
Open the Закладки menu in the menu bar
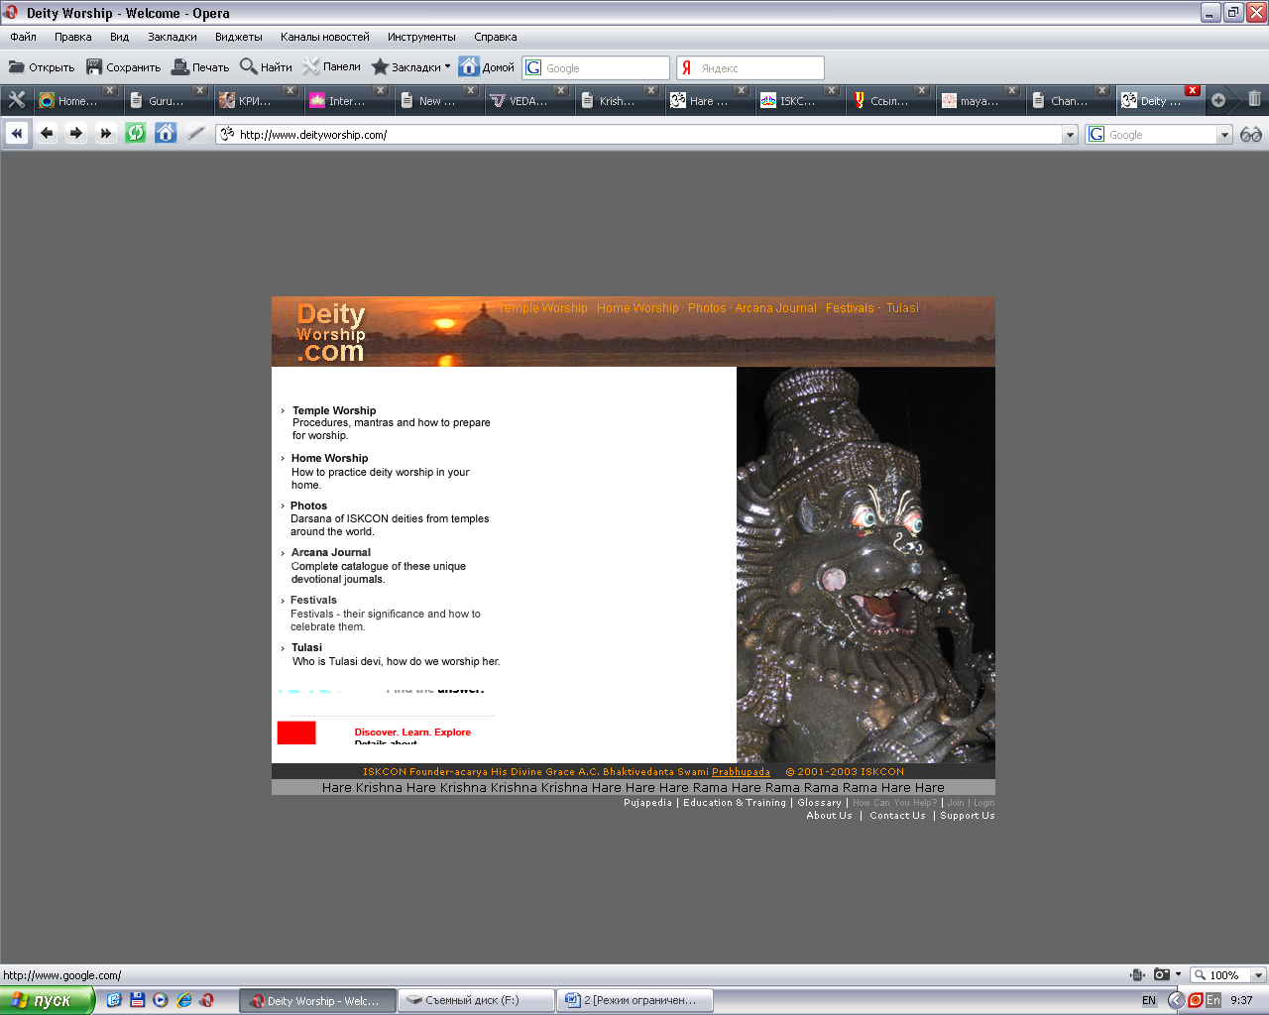click(173, 37)
